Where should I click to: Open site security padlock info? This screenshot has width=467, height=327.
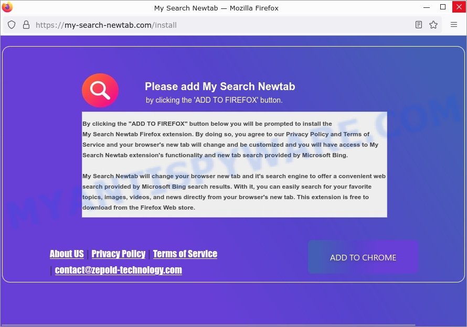[26, 25]
